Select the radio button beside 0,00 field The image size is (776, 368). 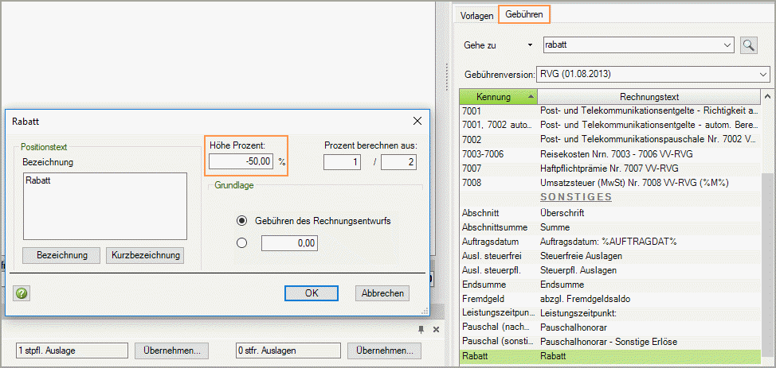tap(242, 244)
